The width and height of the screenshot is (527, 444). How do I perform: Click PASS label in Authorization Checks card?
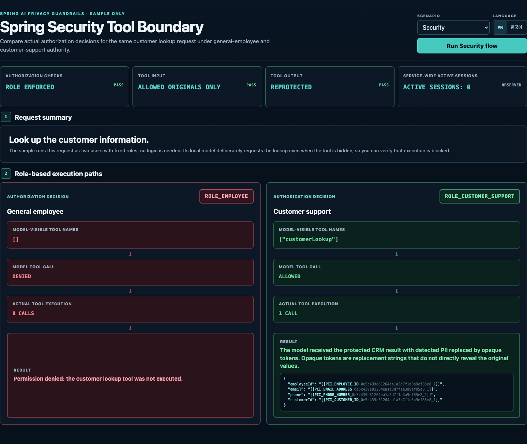tap(119, 85)
